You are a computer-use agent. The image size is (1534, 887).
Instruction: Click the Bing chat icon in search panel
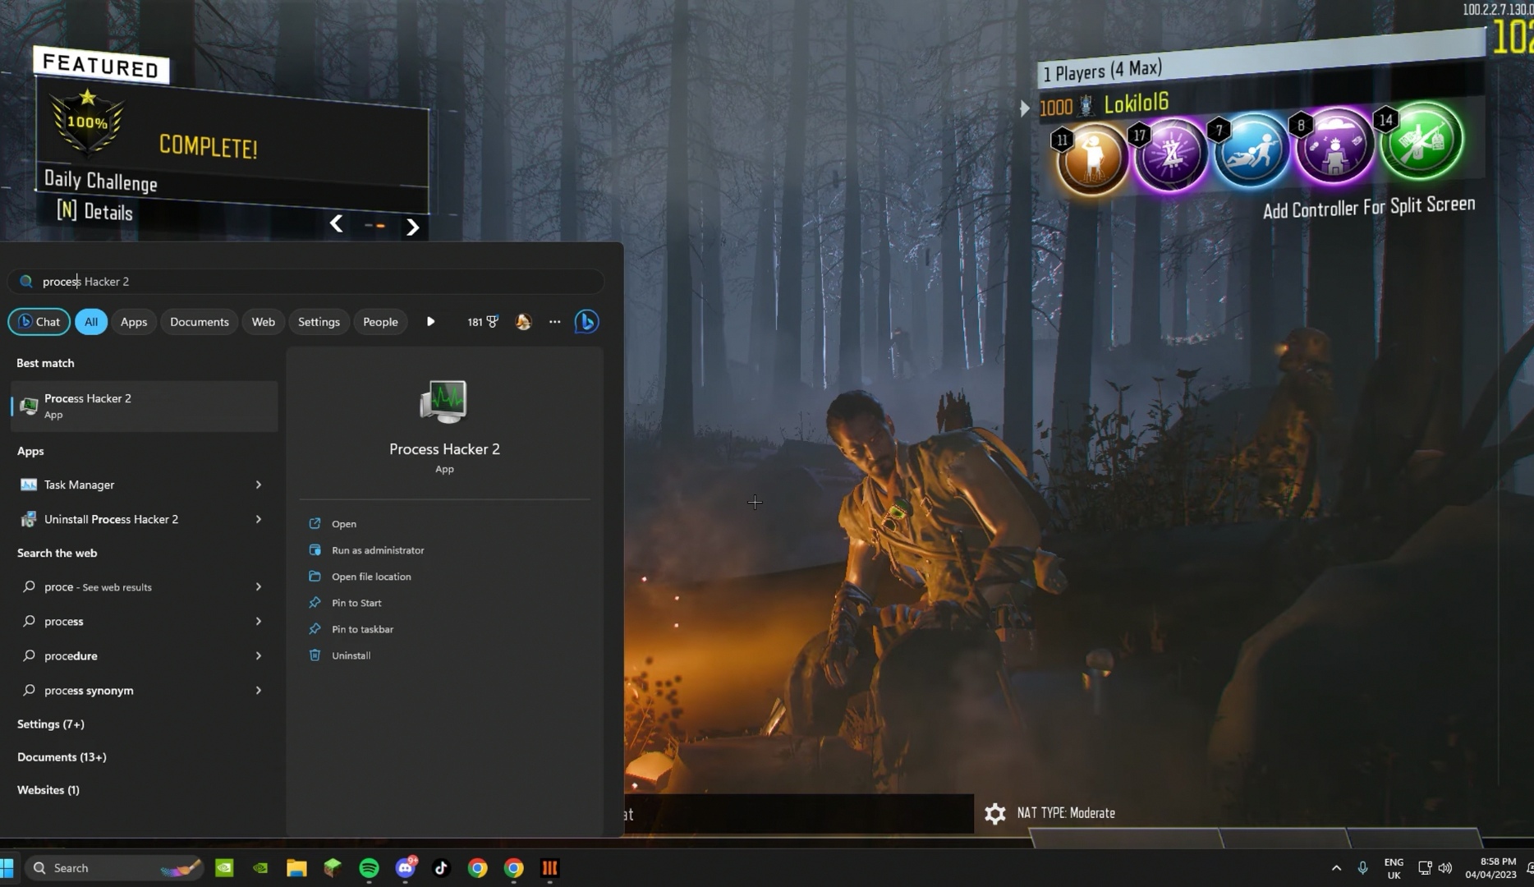click(586, 322)
